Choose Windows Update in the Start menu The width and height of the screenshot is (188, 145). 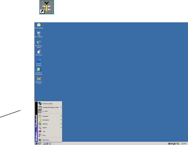(50, 104)
